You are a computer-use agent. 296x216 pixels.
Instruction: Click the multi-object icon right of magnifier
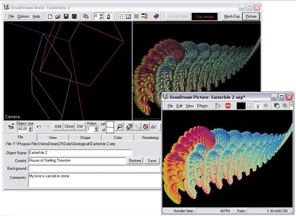[130, 127]
